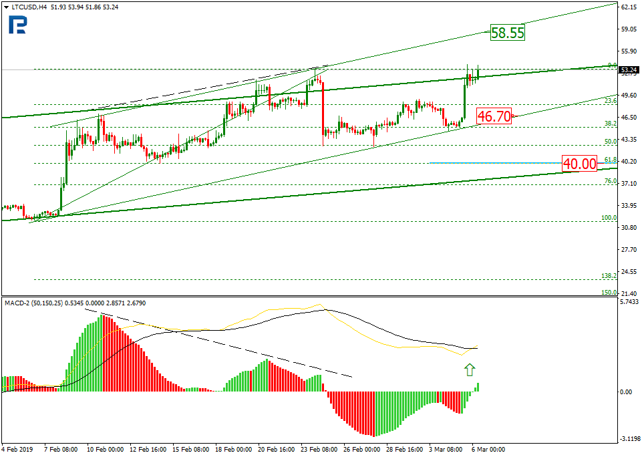Click the 21.40 price scale value
The height and width of the screenshot is (457, 644).
pyautogui.click(x=629, y=293)
